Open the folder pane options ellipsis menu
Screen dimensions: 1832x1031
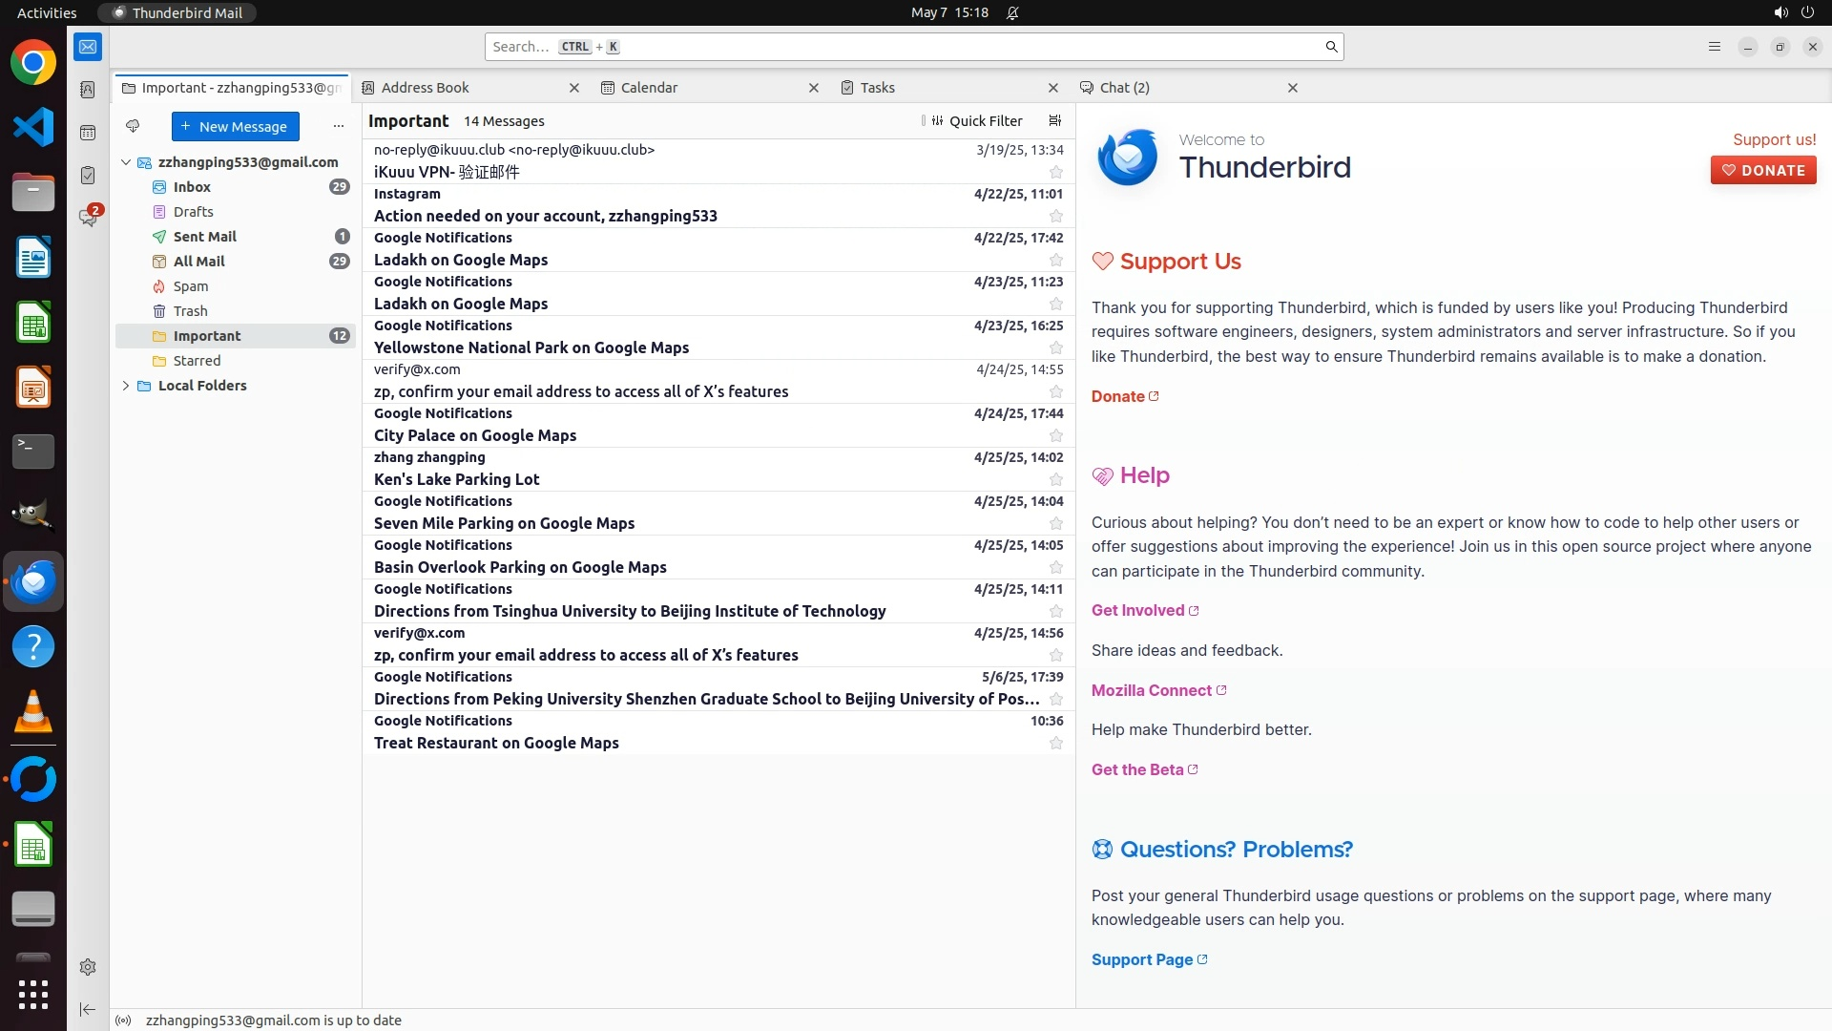coord(338,126)
